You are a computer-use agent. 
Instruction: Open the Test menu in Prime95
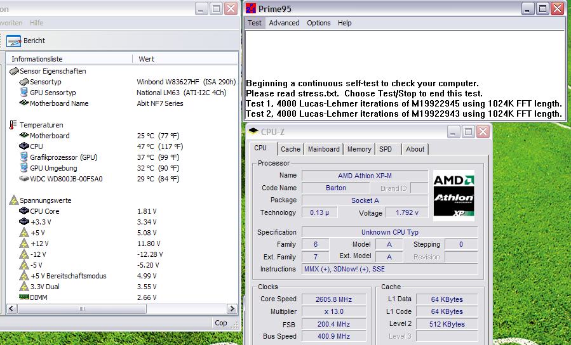[x=255, y=23]
